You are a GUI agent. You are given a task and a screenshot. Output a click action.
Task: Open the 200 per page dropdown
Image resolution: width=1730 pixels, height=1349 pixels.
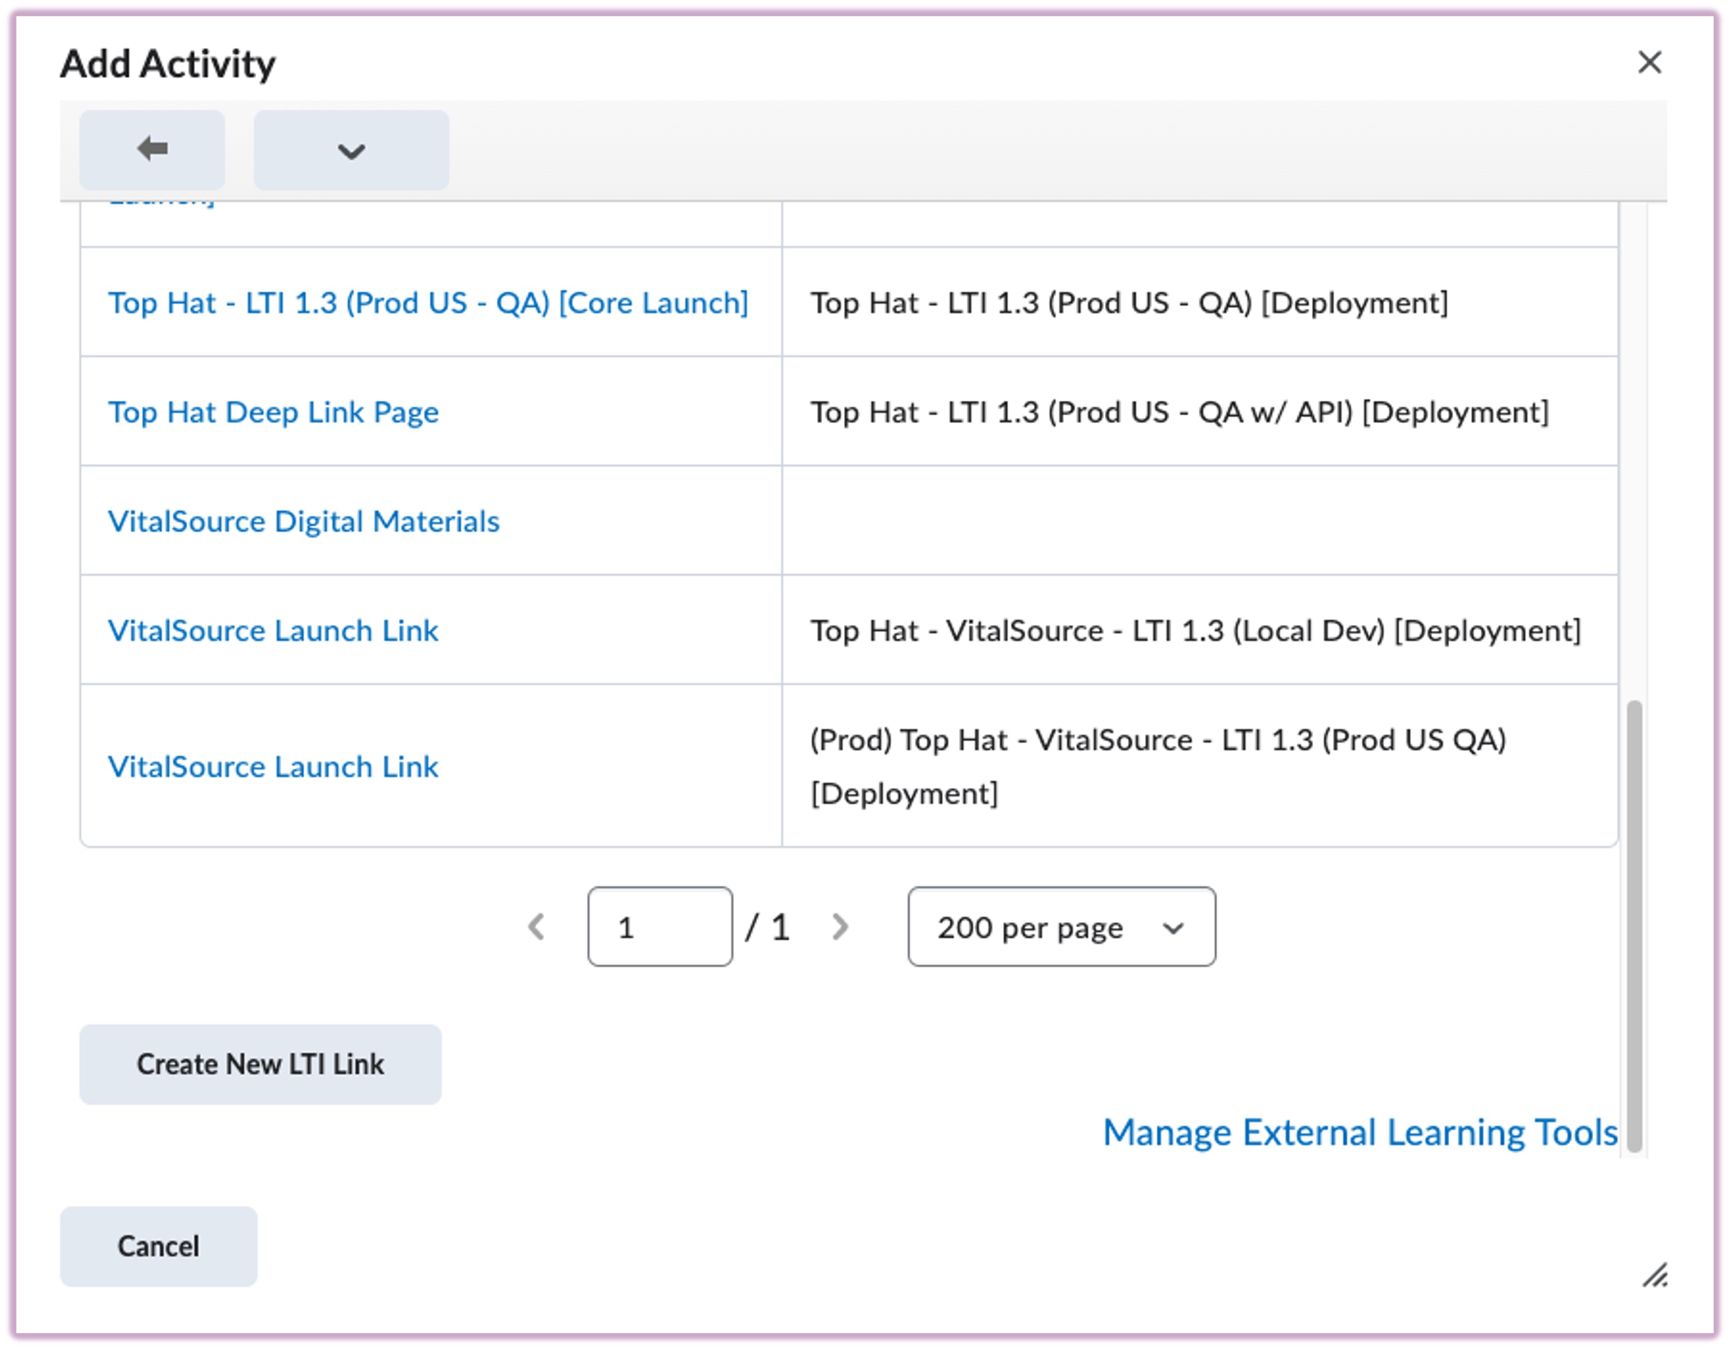(x=1062, y=927)
